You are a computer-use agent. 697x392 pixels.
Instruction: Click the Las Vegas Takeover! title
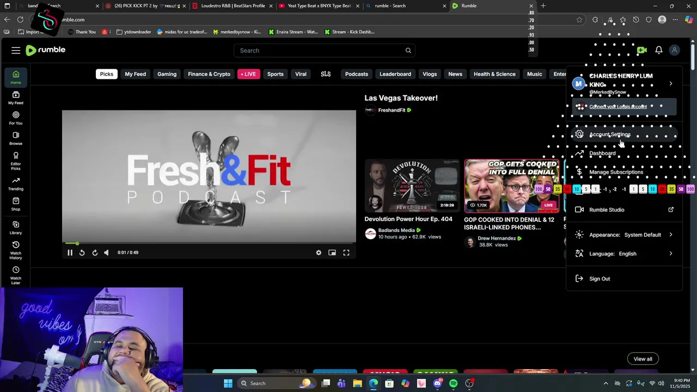pyautogui.click(x=401, y=98)
